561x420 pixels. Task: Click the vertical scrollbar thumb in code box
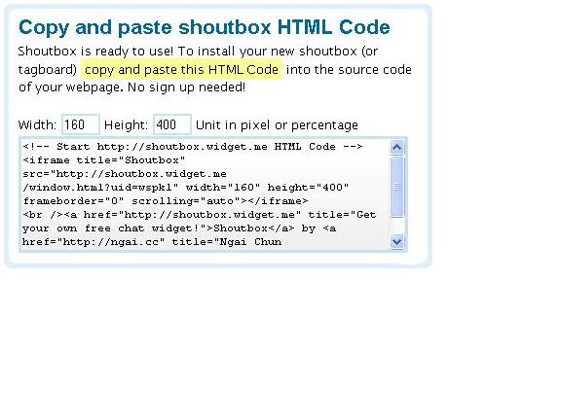(x=397, y=187)
